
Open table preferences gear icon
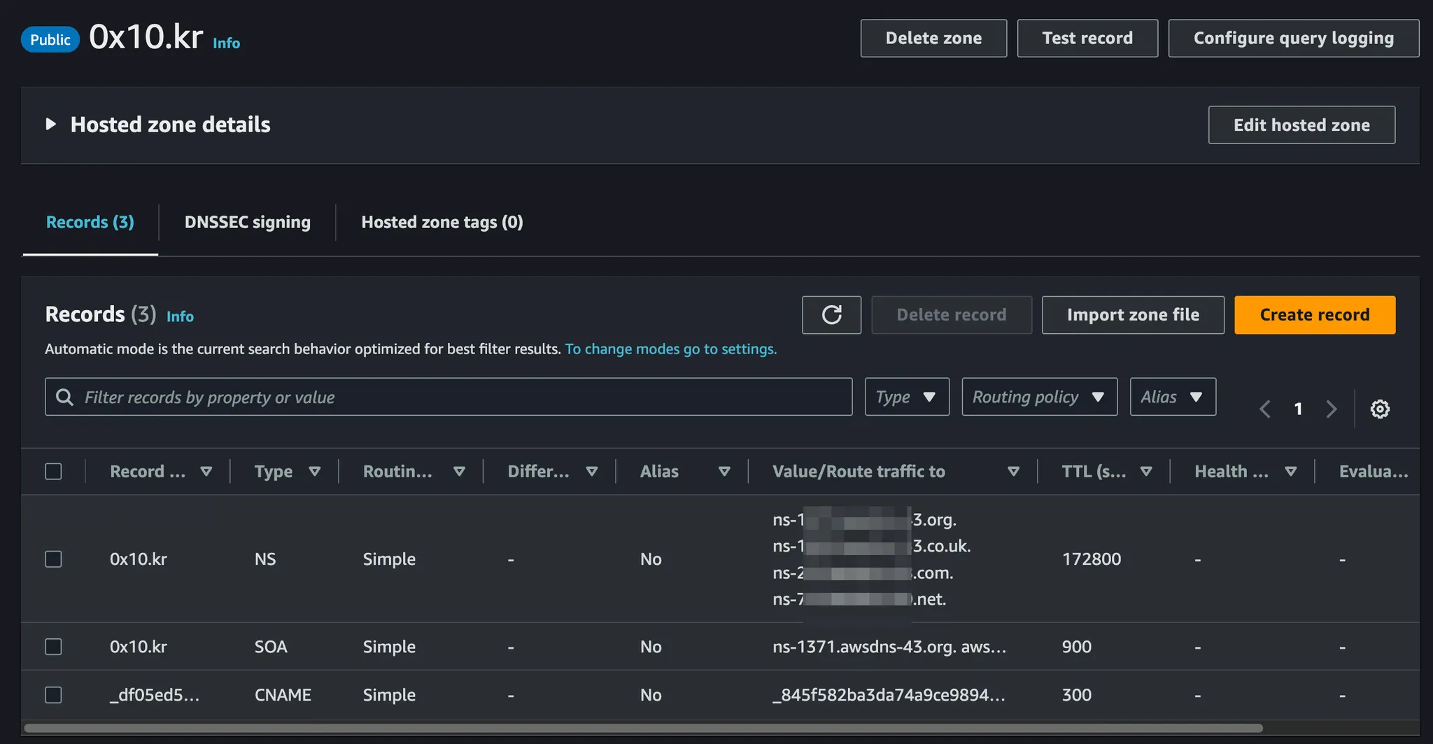[1379, 409]
